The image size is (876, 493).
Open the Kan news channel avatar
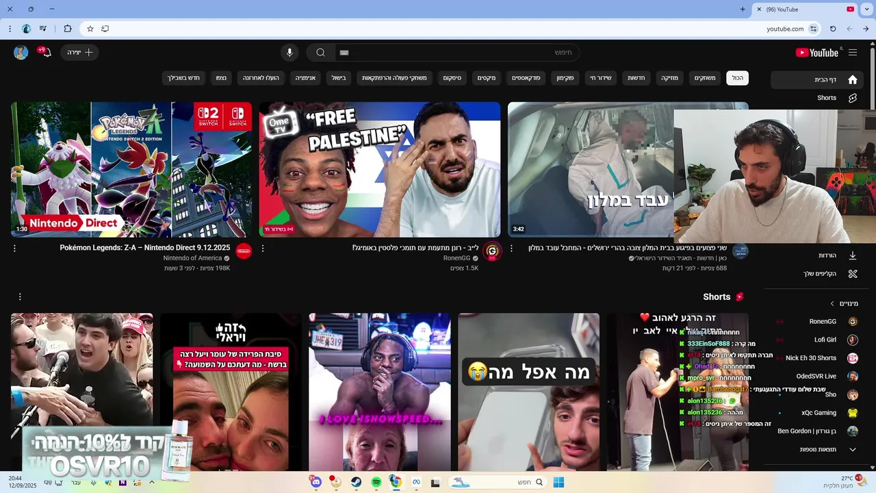[x=740, y=251]
